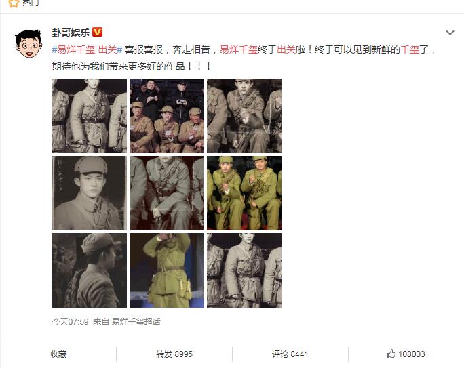Viewport: 464px width, 368px height.
Task: Click 转发 8995 to repost
Action: (174, 354)
